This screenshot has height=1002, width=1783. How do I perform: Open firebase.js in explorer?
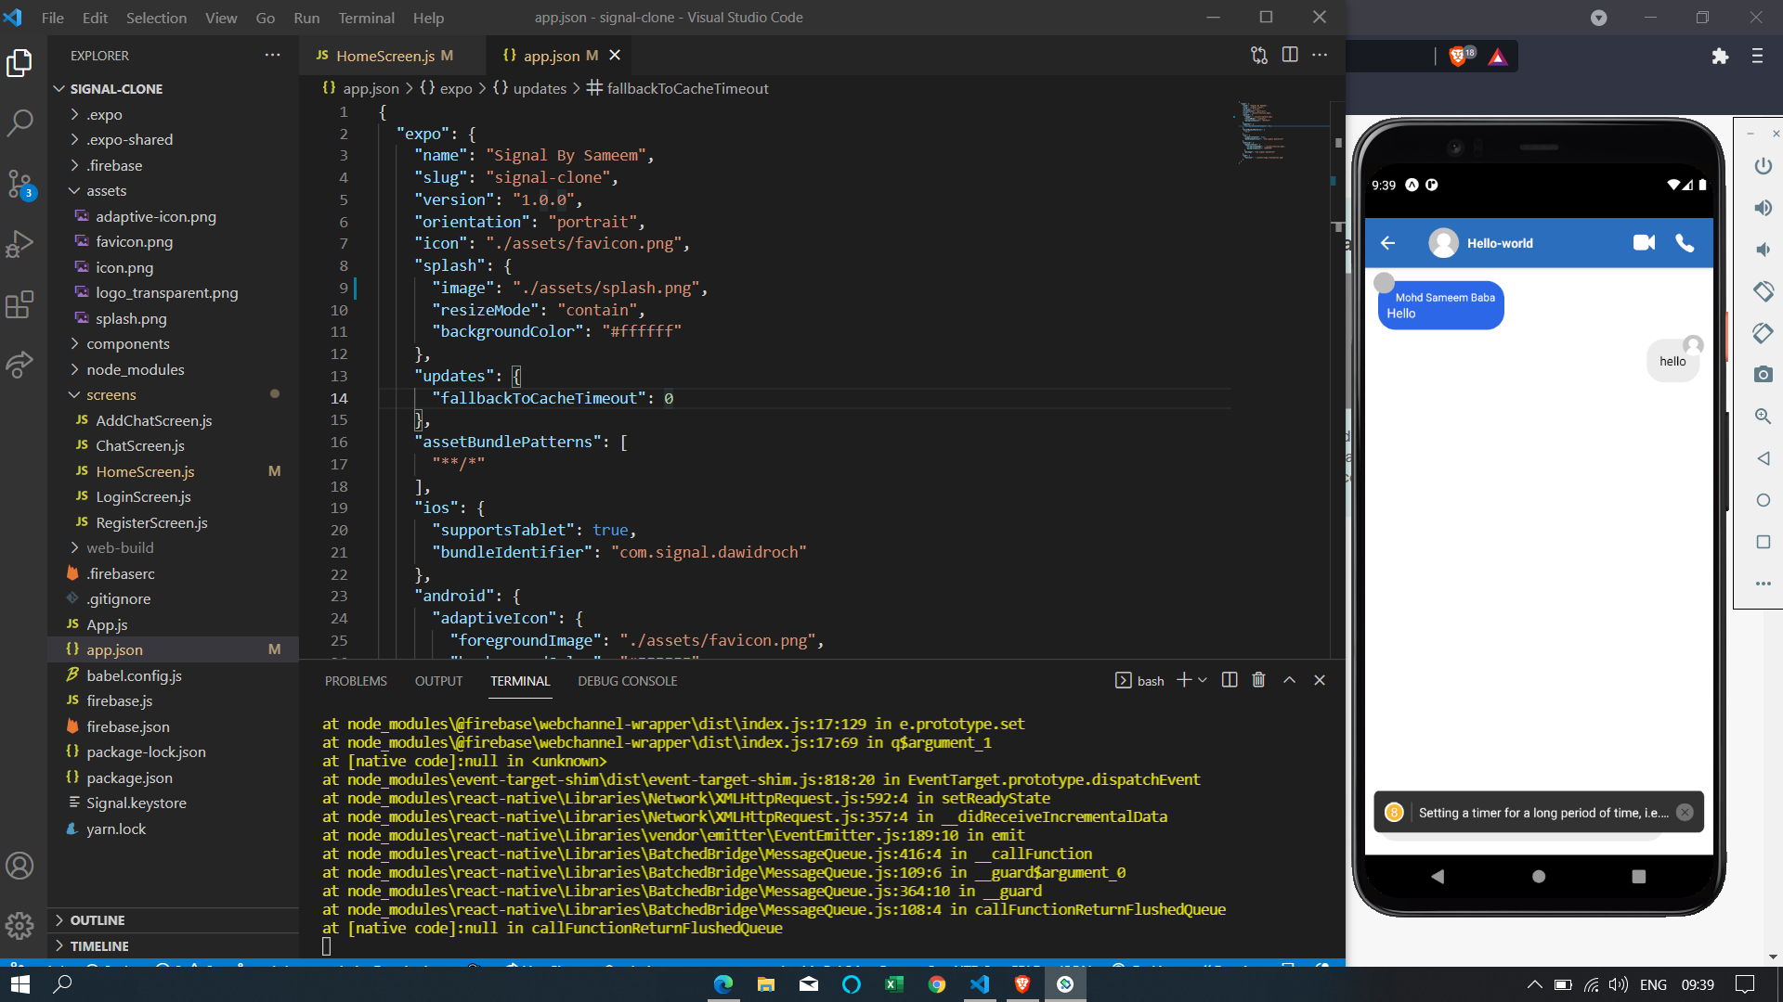point(173,700)
